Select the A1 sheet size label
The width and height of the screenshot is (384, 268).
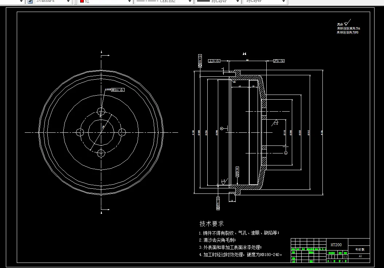360,256
